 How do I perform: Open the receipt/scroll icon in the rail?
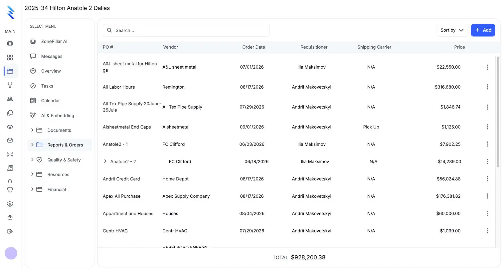[10, 168]
